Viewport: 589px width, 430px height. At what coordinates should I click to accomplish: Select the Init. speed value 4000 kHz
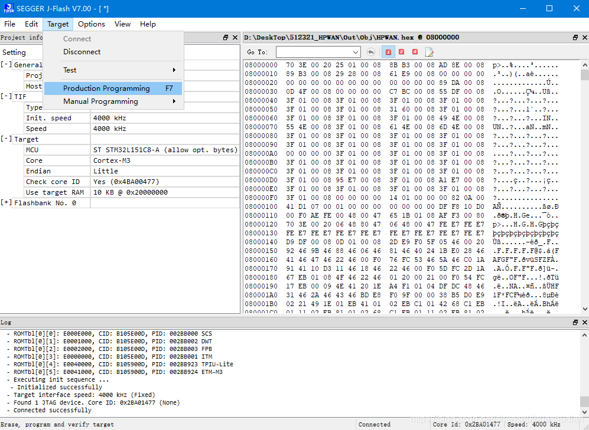click(165, 118)
